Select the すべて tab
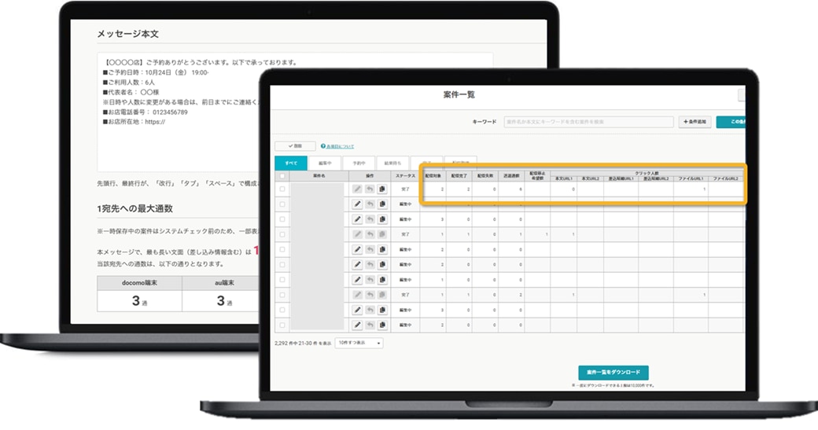Viewport: 818px width, 430px height. coord(291,164)
